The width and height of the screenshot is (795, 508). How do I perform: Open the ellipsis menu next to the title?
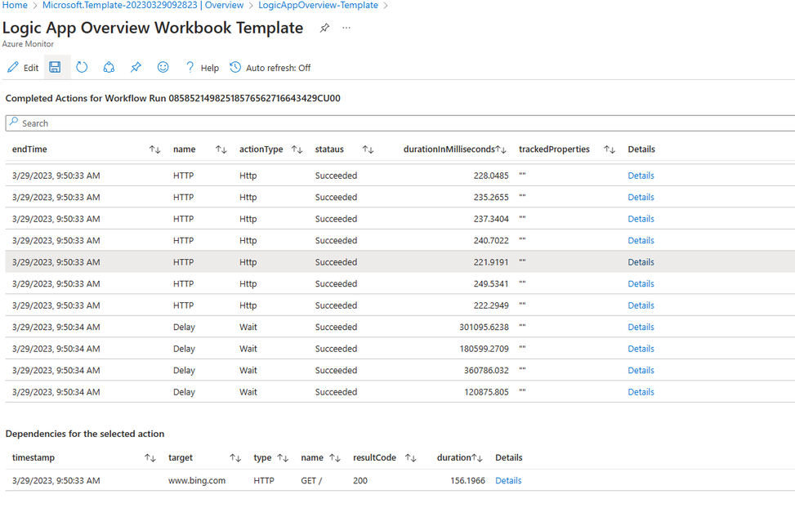click(346, 28)
